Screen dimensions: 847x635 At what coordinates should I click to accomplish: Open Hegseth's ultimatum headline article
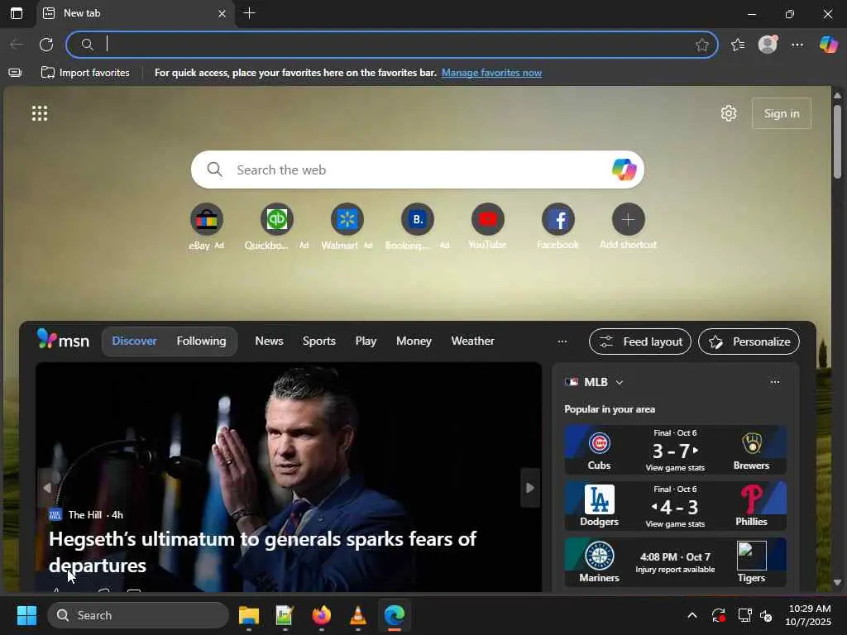point(262,551)
